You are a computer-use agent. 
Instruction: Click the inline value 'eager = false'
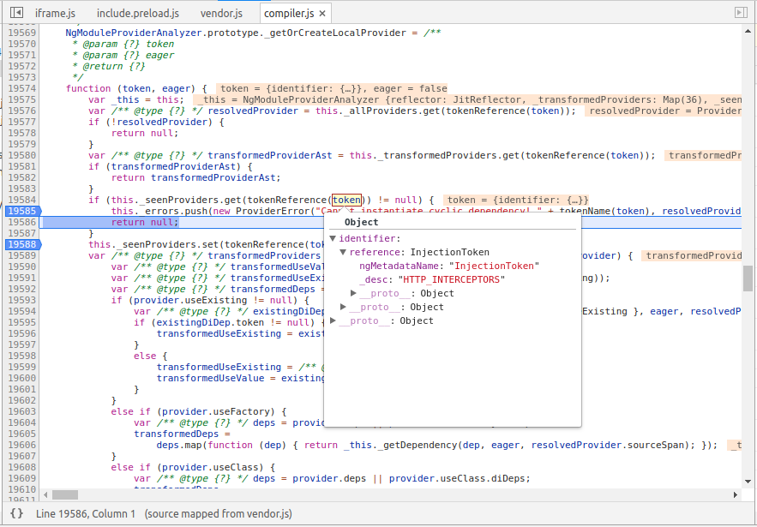[411, 89]
